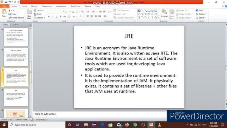227x128 pixels.
Task: Open Firefox from the taskbar
Action: pos(127,125)
